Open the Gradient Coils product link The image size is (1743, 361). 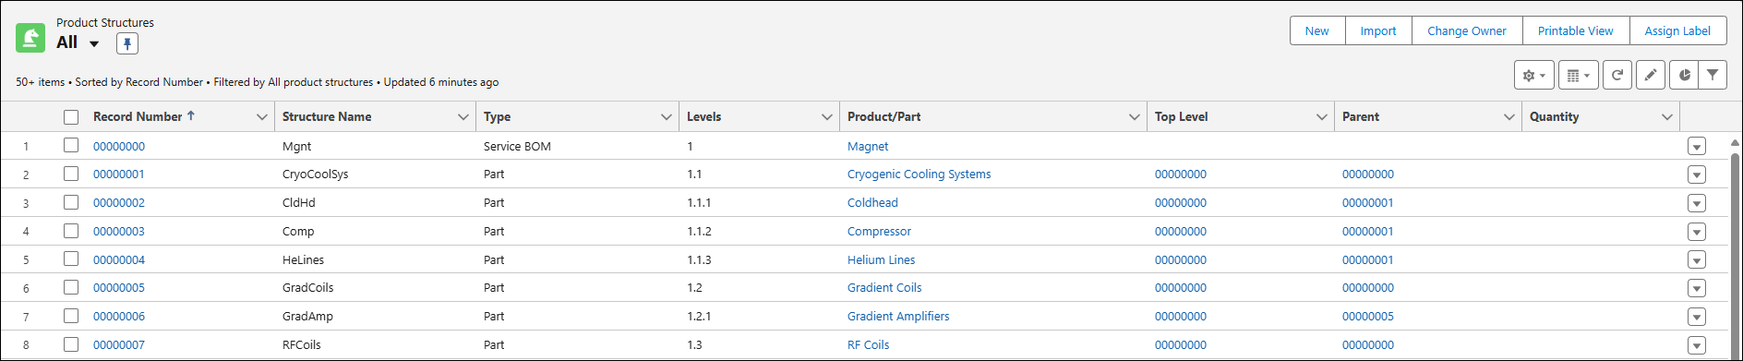point(884,287)
